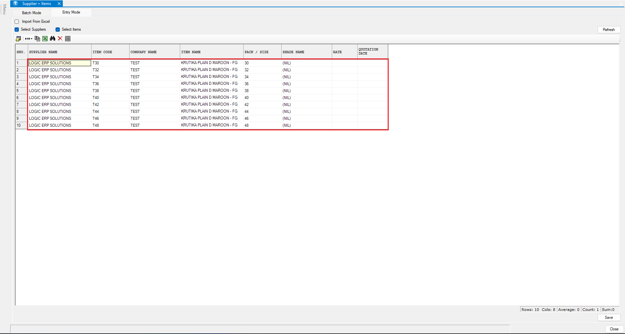This screenshot has height=334, width=625.
Task: Click the Save button
Action: coord(608,317)
